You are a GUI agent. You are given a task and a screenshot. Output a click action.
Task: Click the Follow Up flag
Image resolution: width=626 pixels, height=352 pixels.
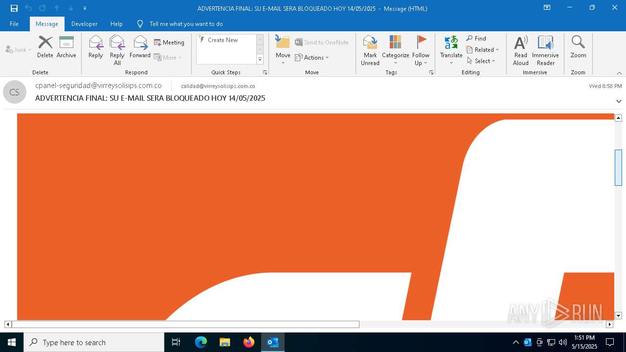[421, 50]
